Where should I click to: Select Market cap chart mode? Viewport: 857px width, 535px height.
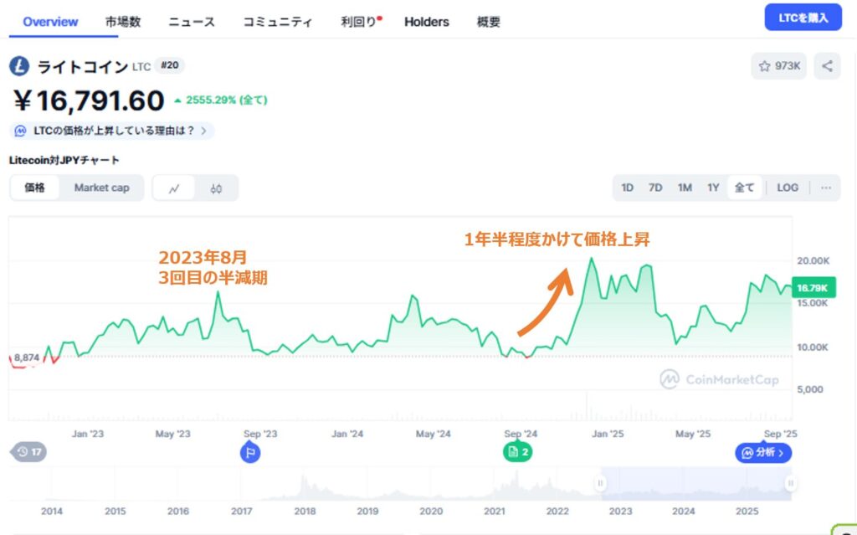pos(101,188)
